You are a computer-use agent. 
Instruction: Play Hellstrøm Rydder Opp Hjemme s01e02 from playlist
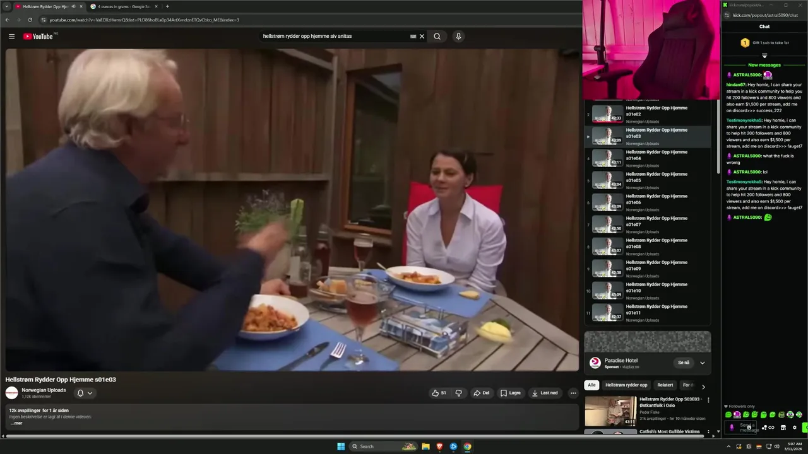coord(648,114)
